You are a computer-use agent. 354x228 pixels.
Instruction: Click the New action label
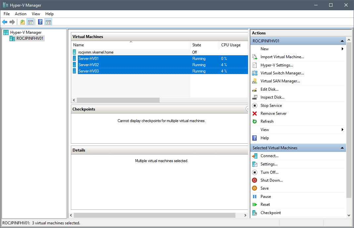tap(265, 49)
